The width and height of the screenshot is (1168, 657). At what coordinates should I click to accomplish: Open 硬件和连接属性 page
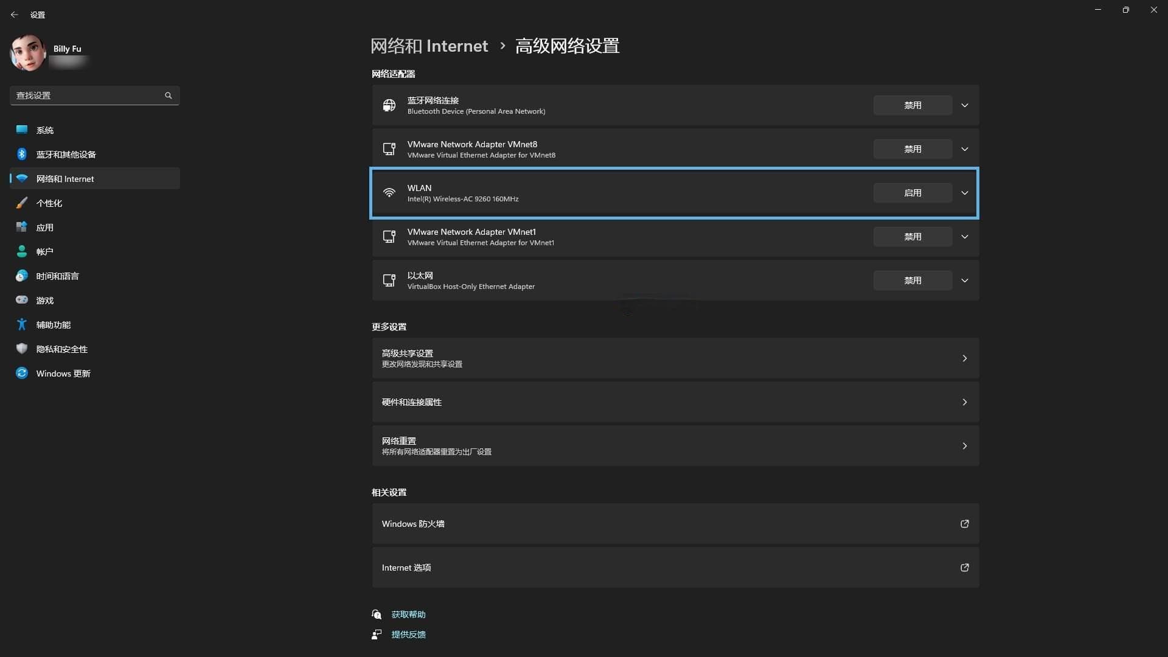pyautogui.click(x=675, y=402)
